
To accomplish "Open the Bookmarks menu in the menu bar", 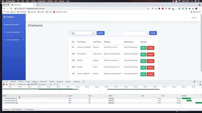I will point(42,1).
